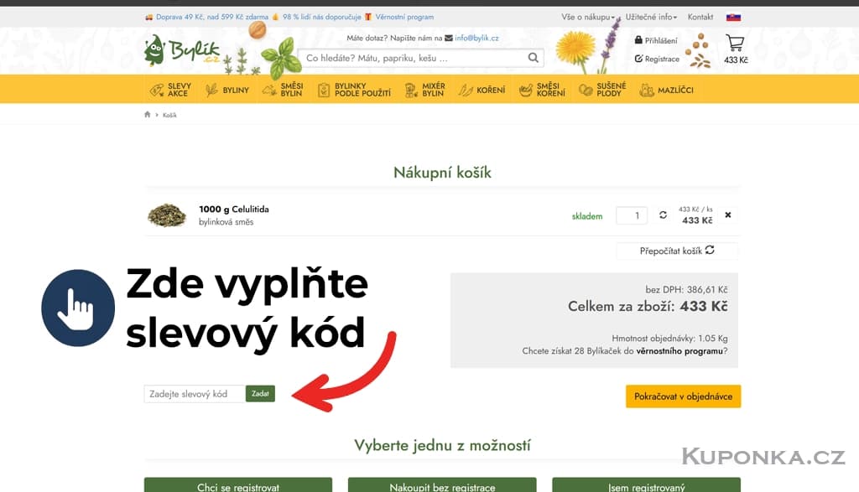The image size is (859, 492).
Task: Click Chci se registrovat button
Action: point(238,485)
